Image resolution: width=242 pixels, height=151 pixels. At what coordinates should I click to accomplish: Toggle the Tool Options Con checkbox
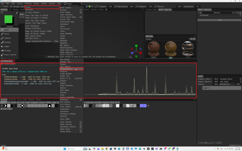pyautogui.click(x=20, y=17)
